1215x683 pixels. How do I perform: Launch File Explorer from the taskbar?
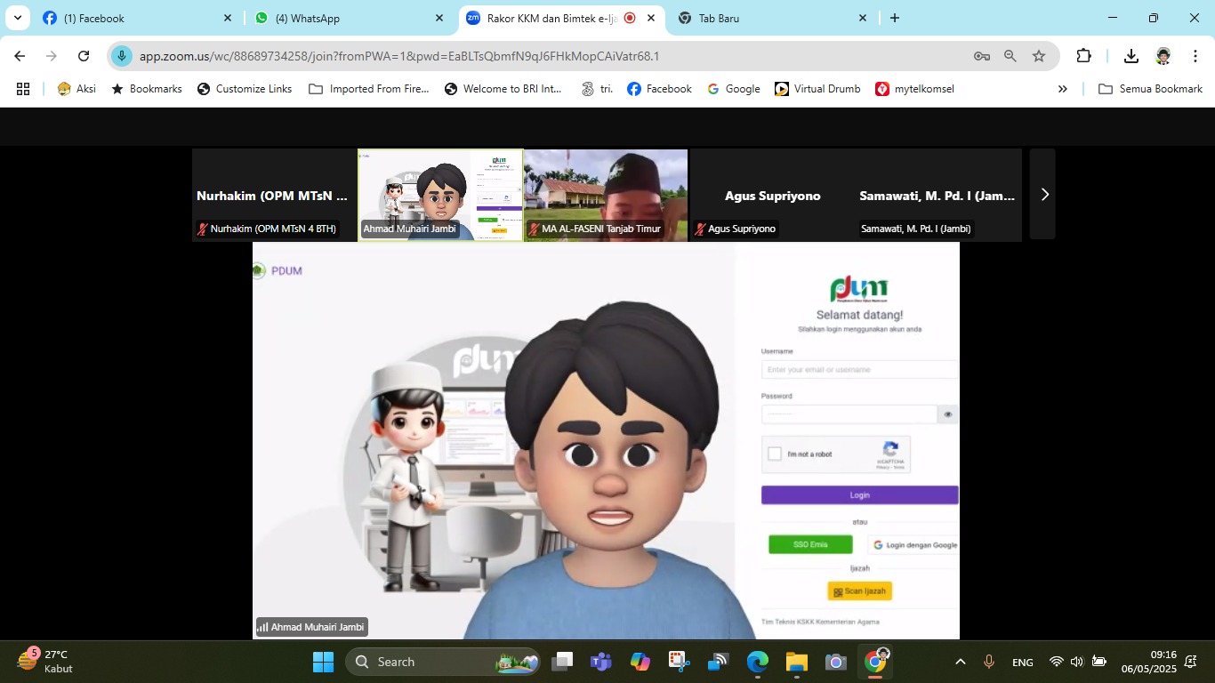[795, 662]
